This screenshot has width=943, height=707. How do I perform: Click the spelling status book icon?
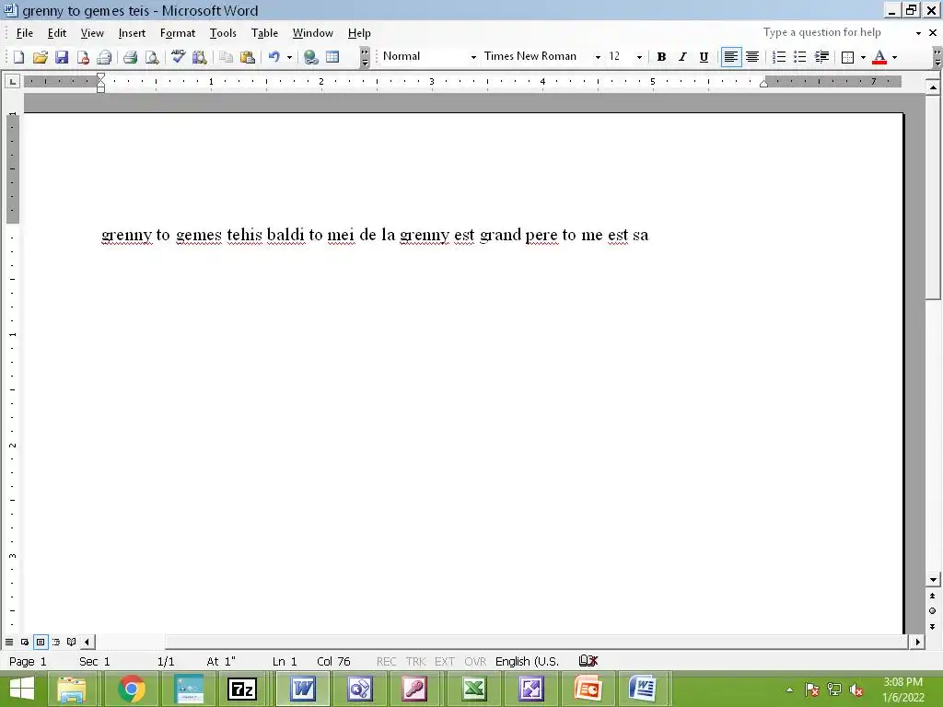point(588,661)
